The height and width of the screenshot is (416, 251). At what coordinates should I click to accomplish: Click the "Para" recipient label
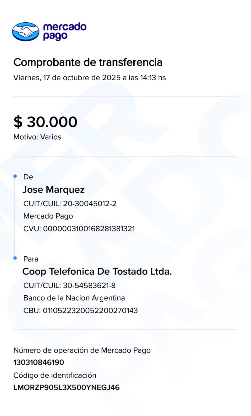tap(31, 259)
